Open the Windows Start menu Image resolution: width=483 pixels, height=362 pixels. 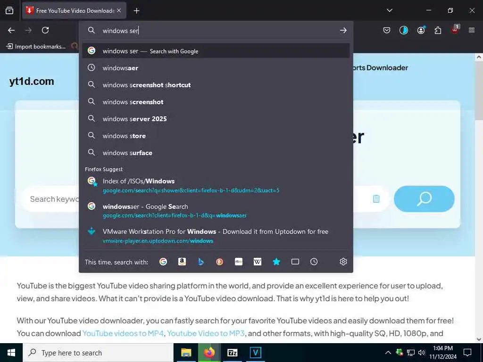11,353
